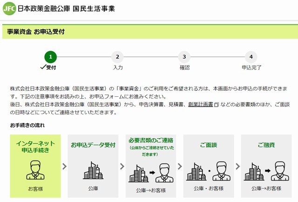This screenshot has height=202, width=298.
Task: Select step 1 受付 circle
Action: coord(51,57)
